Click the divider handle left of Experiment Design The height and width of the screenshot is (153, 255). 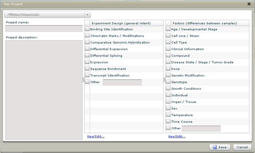[83, 80]
